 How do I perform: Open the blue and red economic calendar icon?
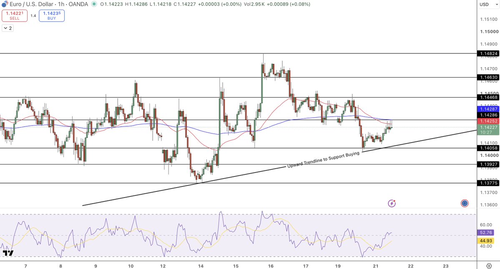tap(465, 204)
